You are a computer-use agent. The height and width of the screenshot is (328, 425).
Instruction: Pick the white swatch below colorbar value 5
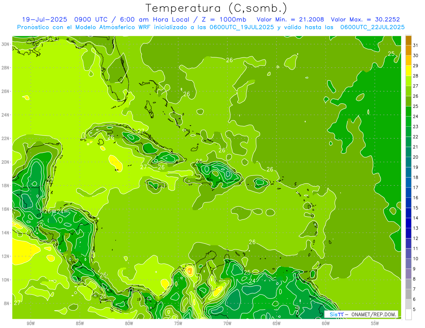click(x=408, y=315)
